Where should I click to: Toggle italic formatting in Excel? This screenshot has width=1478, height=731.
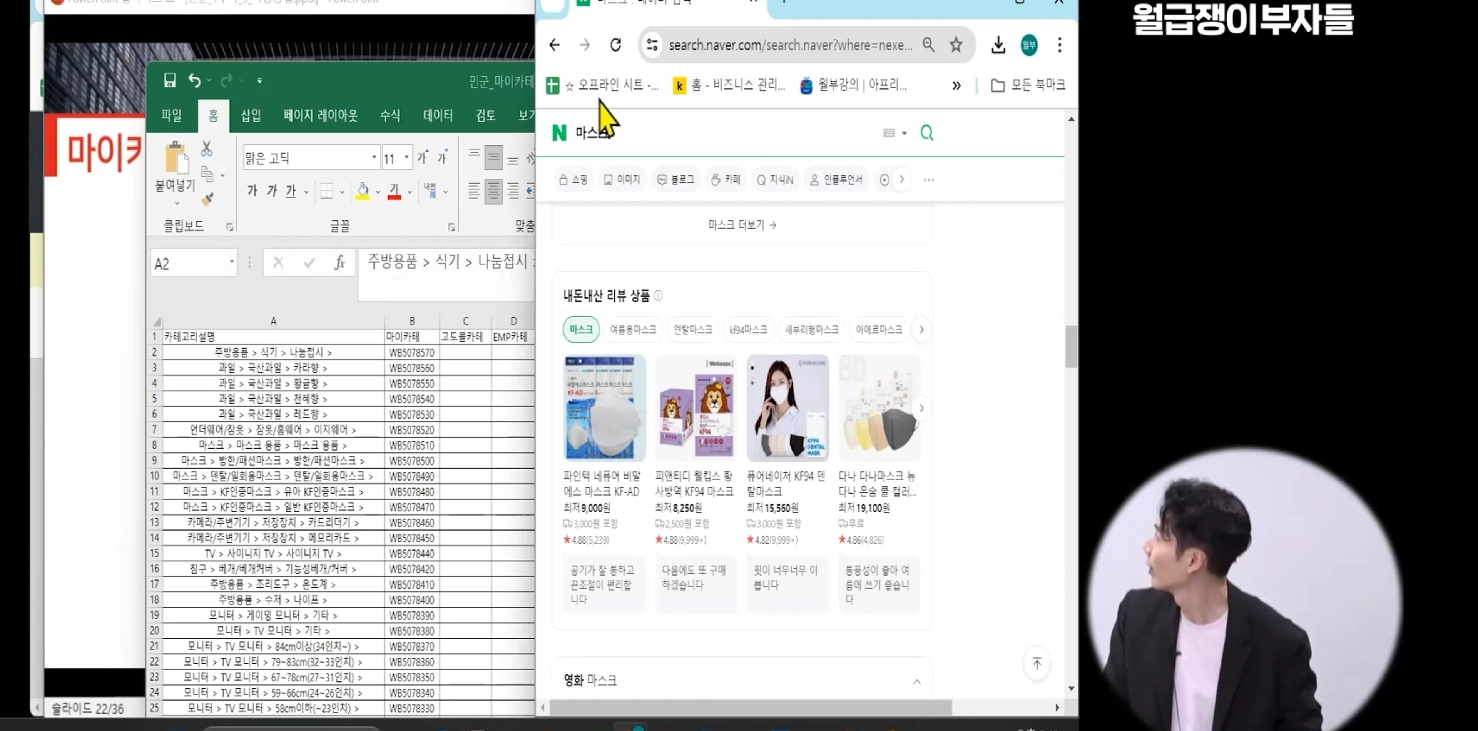click(271, 191)
